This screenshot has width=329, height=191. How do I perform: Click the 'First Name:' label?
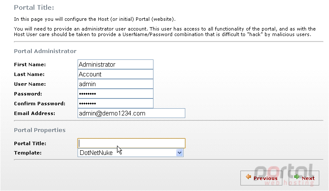tap(30, 65)
